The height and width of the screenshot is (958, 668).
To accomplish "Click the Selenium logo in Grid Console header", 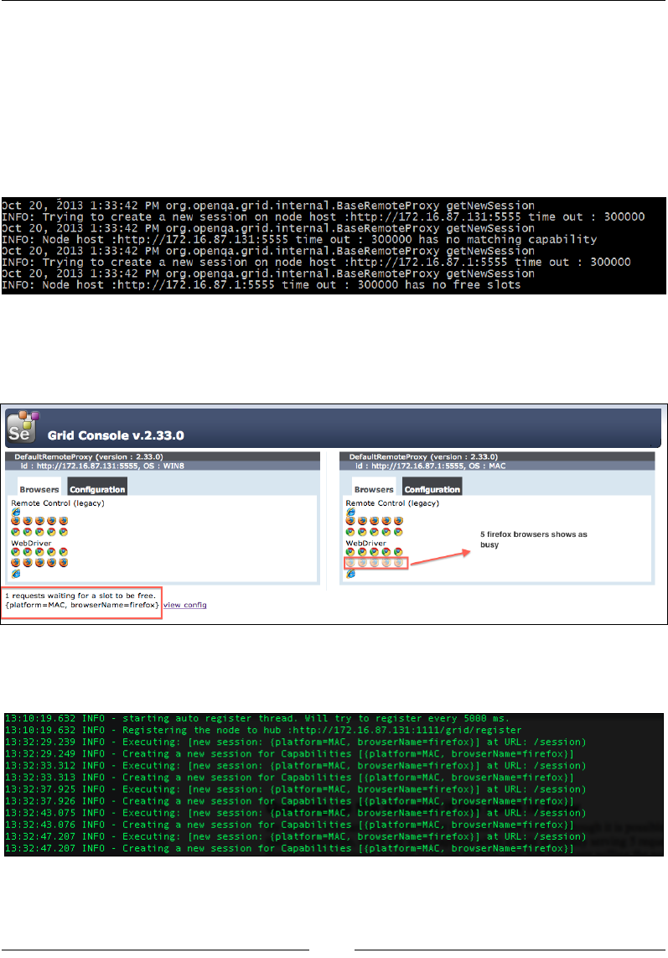I will click(23, 426).
